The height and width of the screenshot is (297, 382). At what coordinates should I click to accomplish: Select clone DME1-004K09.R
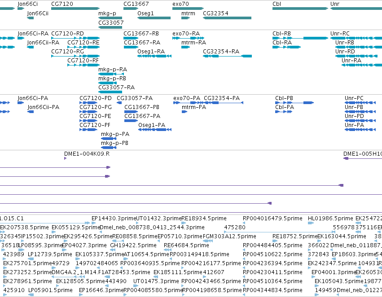pos(65,158)
